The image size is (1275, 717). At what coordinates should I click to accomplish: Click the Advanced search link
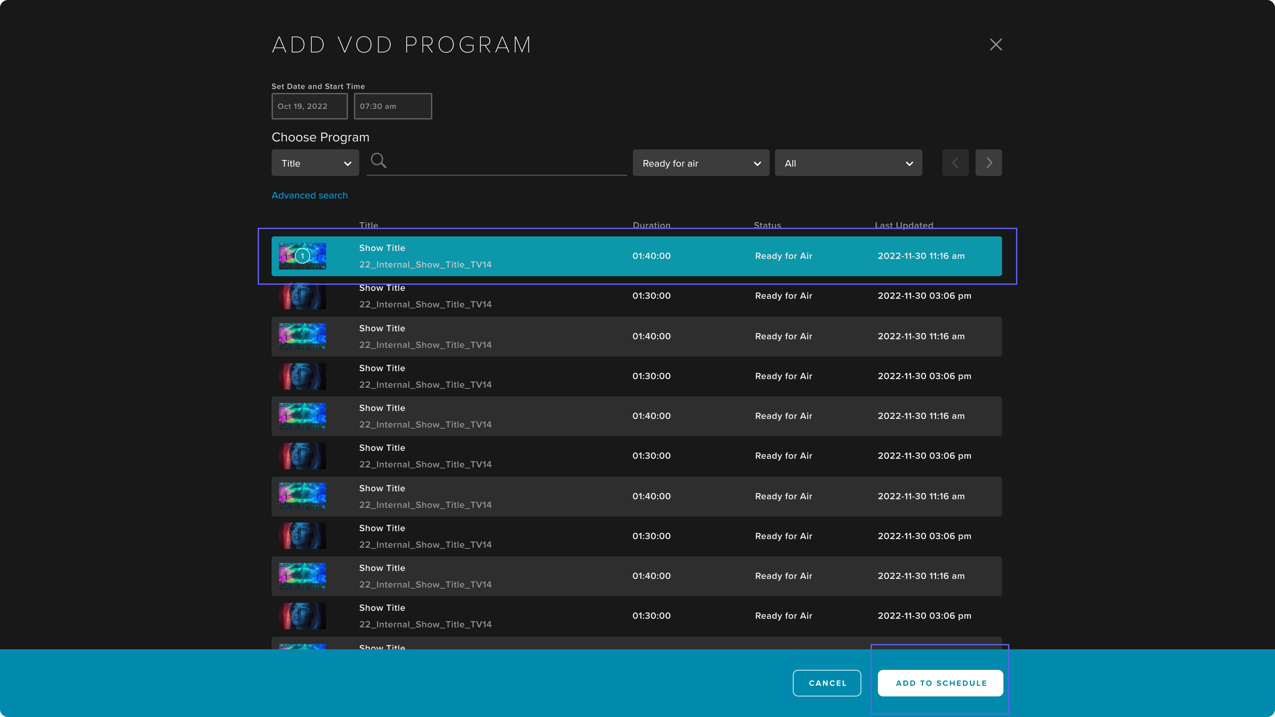pyautogui.click(x=309, y=194)
